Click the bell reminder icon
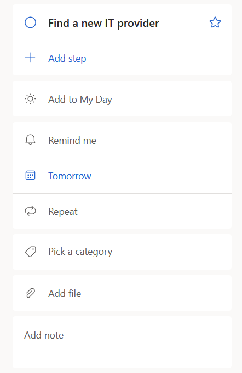This screenshot has width=242, height=373. coord(30,140)
